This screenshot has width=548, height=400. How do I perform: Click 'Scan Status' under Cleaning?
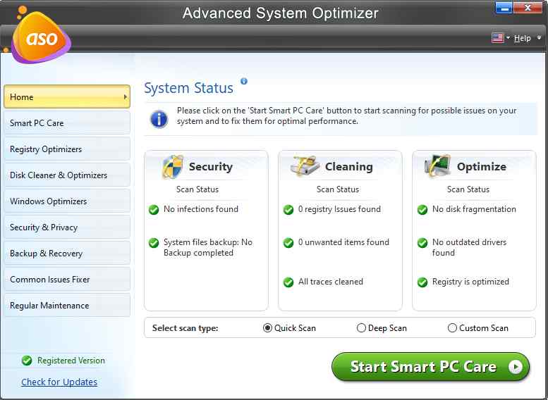(x=338, y=189)
